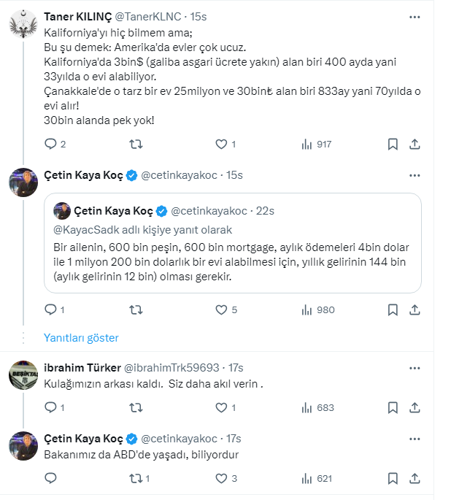Click Taner KILINÇ's profile picture
This screenshot has width=451, height=500.
pos(23,26)
